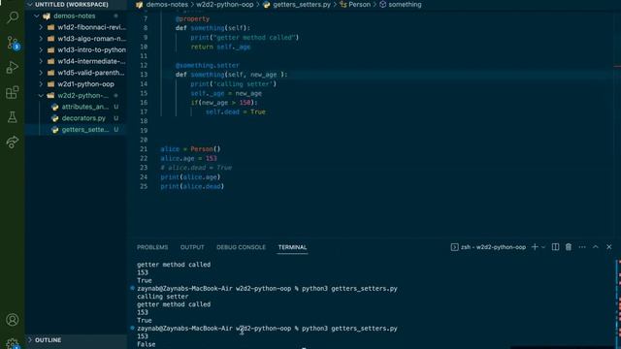Select the zsh w2d2-python-oop terminal
This screenshot has height=349, width=621.
[488, 247]
